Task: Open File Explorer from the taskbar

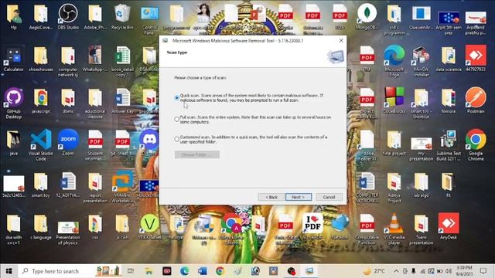Action: point(148,271)
